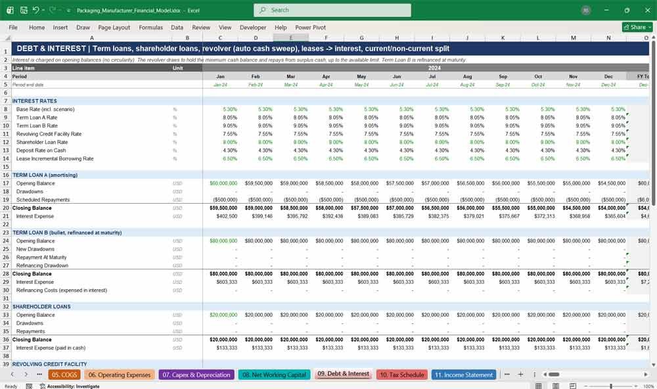657x389 pixels.
Task: Select the 09. Debt & Interest sheet tab
Action: tap(343, 374)
